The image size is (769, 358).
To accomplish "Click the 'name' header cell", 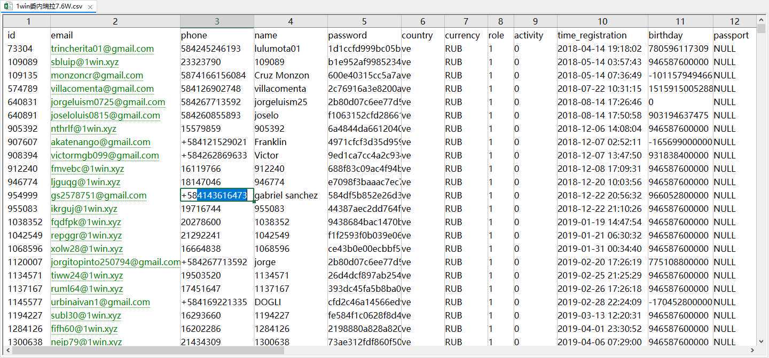I will point(291,35).
